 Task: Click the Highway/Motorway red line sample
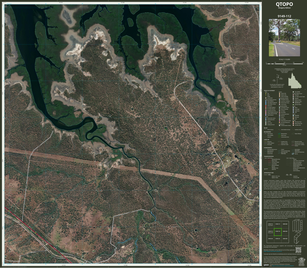click(x=269, y=159)
